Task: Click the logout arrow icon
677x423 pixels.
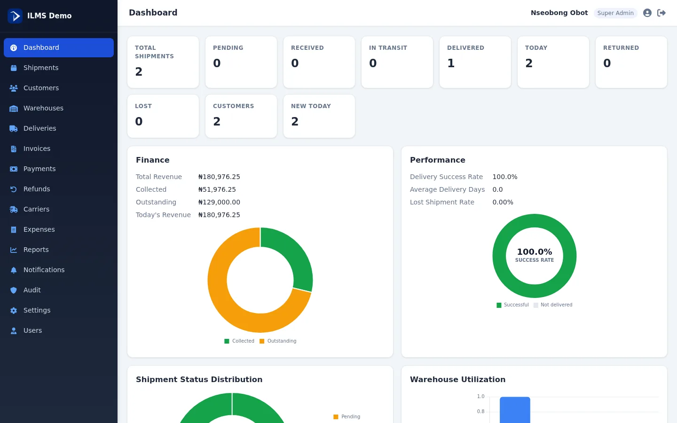Action: 661,13
